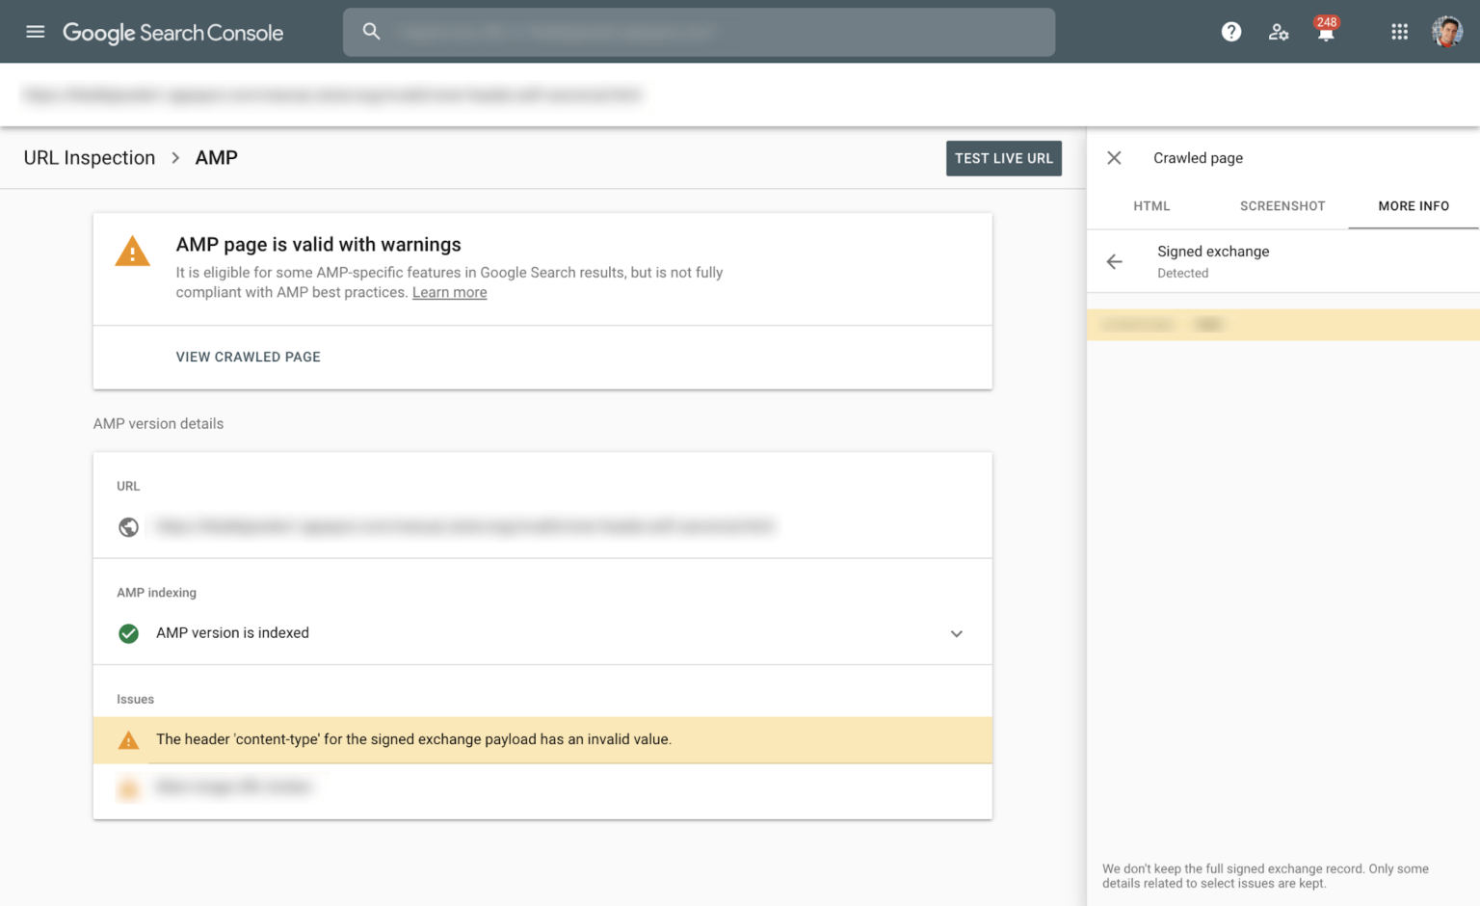
Task: Open the Google apps grid
Action: pos(1399,32)
